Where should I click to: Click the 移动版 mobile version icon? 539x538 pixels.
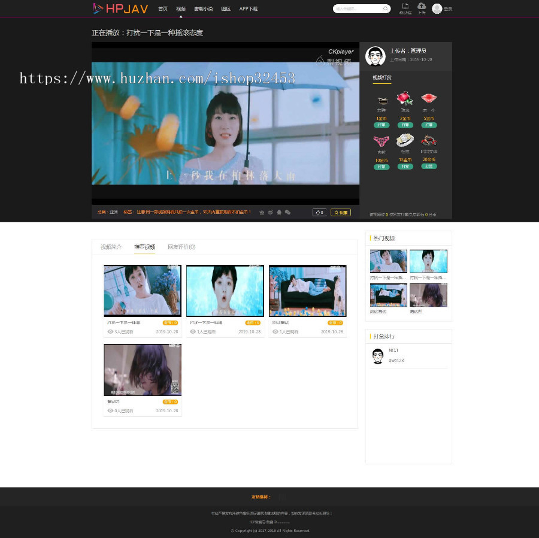tap(405, 6)
